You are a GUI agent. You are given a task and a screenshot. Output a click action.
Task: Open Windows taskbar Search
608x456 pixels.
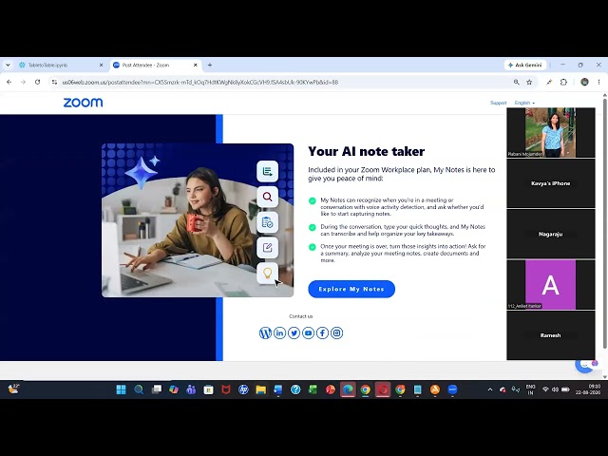[x=139, y=389]
